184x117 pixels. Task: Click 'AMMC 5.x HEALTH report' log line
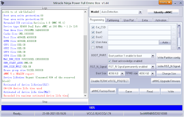pos(19,74)
